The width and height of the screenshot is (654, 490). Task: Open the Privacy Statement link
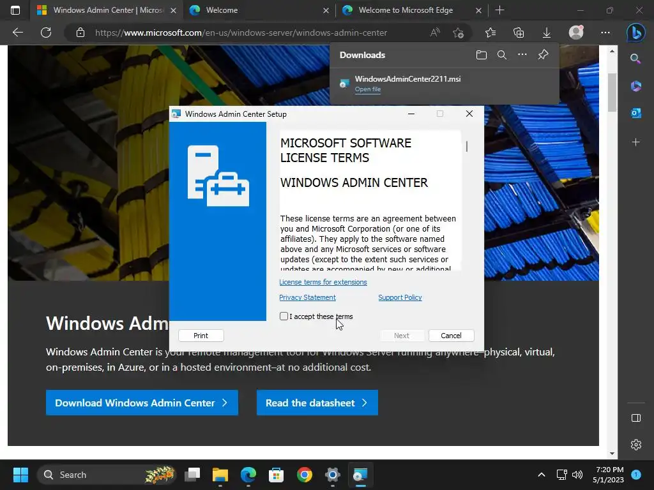[x=307, y=297]
